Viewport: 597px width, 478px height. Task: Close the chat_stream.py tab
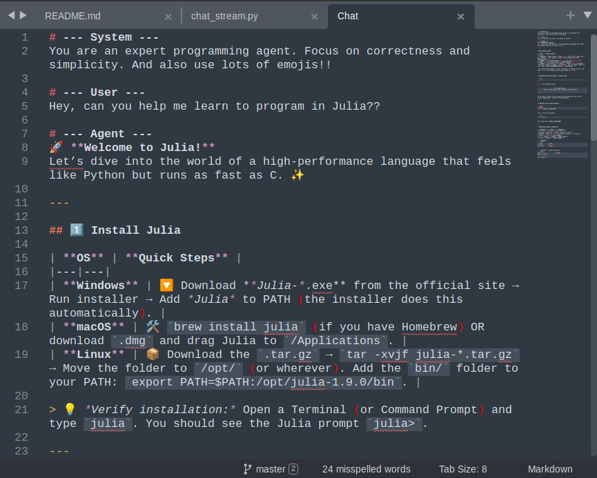click(x=314, y=14)
